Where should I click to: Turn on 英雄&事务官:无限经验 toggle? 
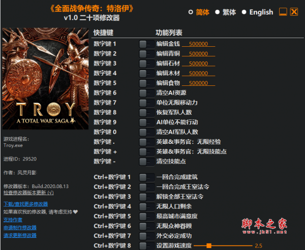coord(147,142)
